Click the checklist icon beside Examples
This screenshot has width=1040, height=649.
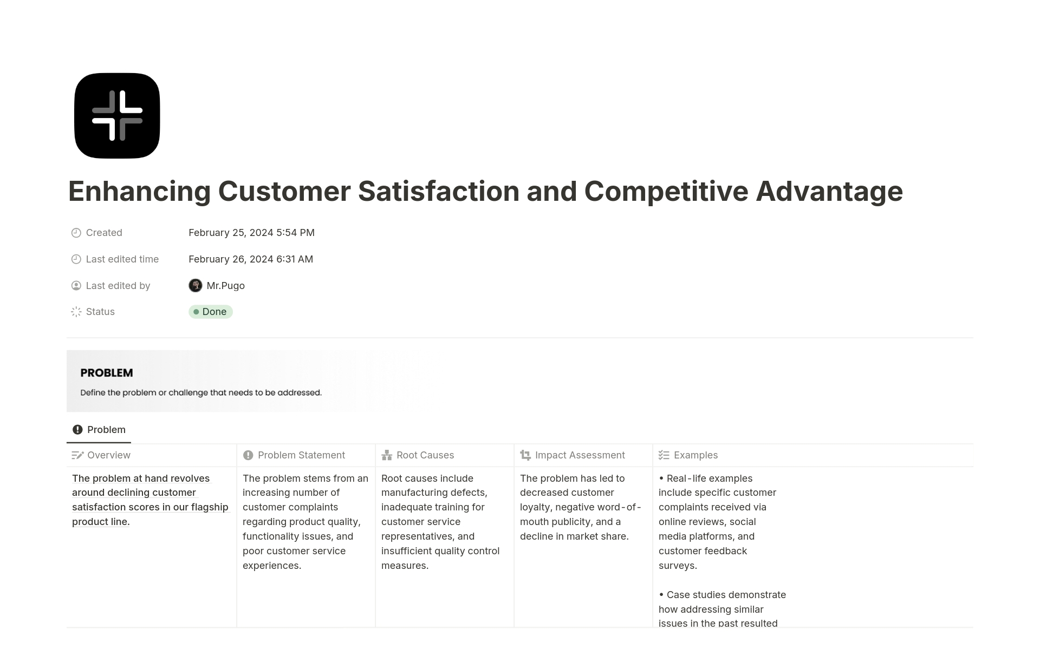[664, 455]
